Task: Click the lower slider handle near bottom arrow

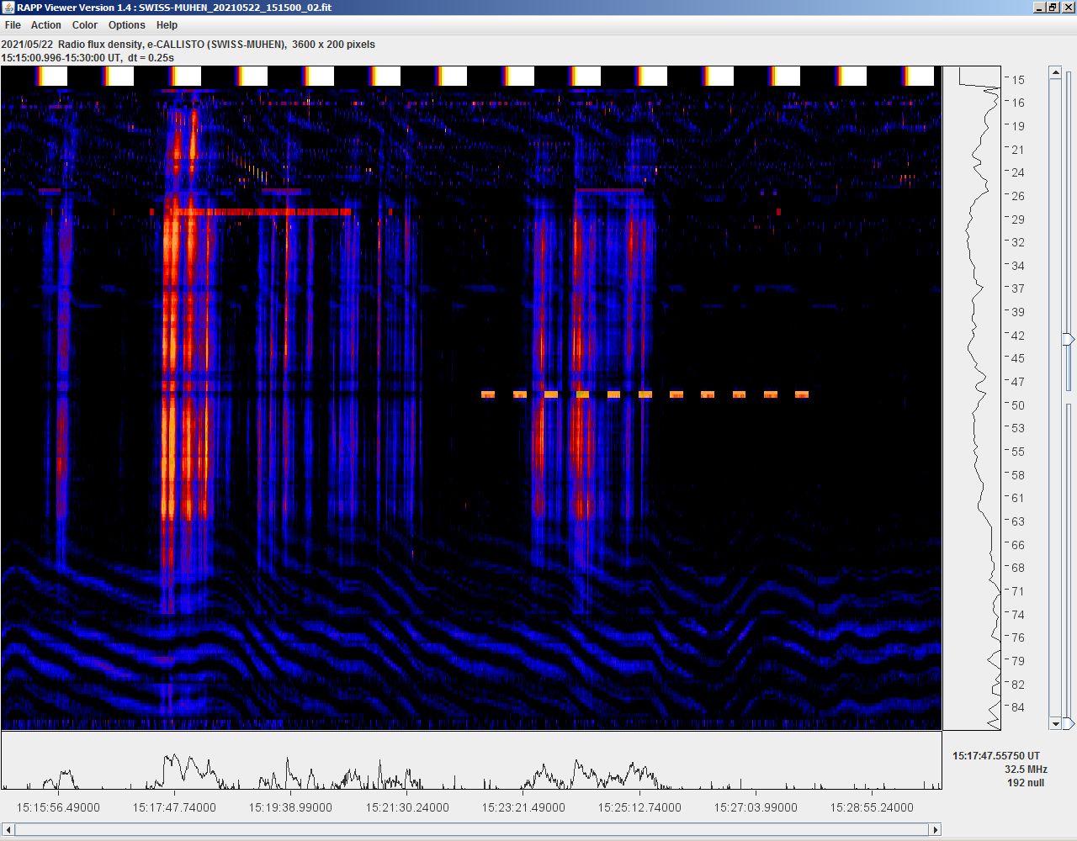Action: (x=1069, y=723)
